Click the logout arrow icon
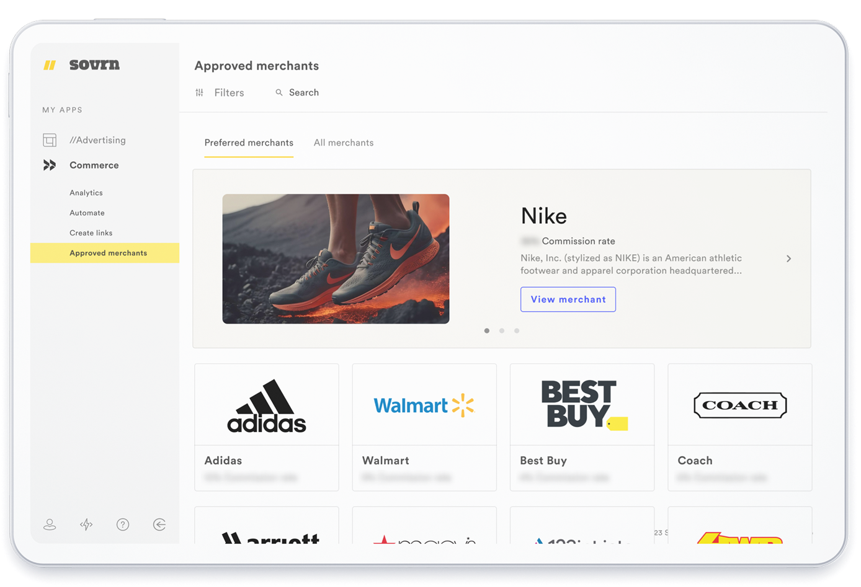The height and width of the screenshot is (587, 861). [159, 524]
